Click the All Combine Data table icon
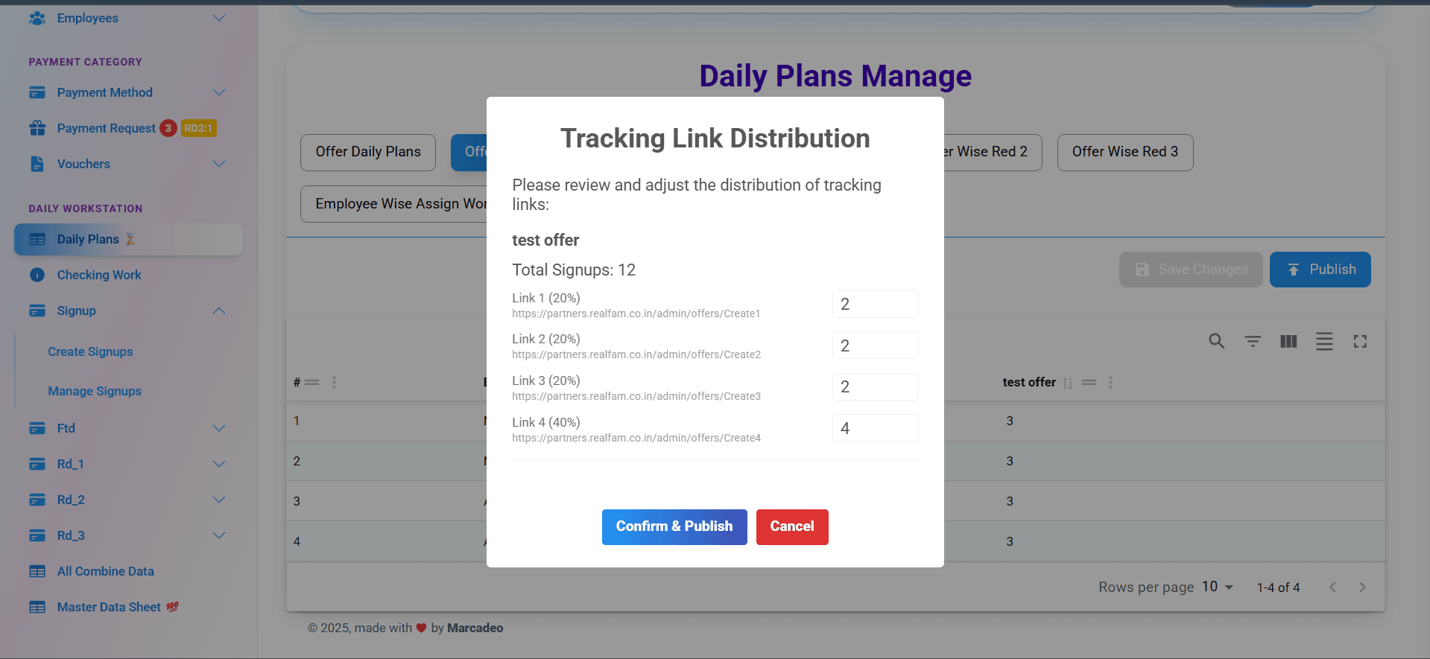Screen dimensions: 1430x659 (37, 571)
